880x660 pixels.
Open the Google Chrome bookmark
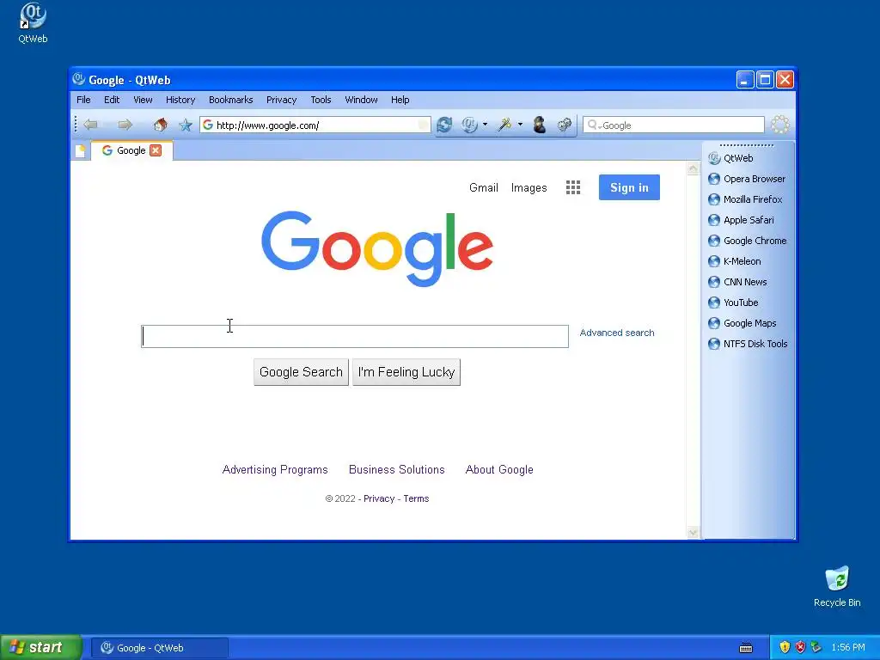(748, 241)
